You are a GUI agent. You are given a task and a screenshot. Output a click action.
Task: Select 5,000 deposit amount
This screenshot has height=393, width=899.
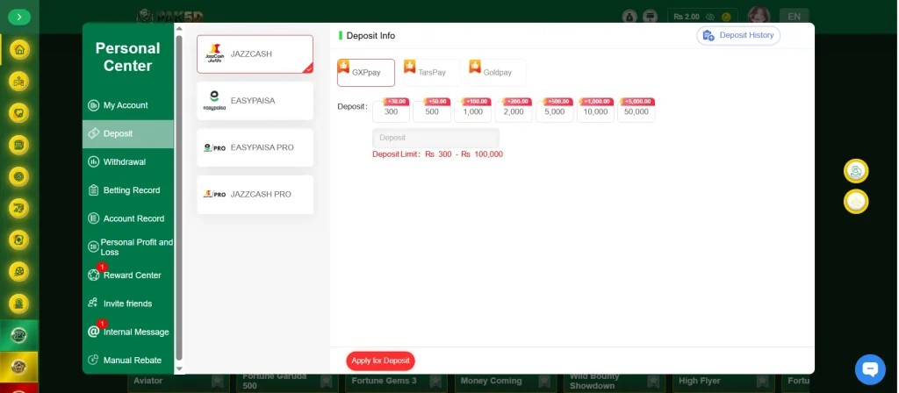[555, 111]
